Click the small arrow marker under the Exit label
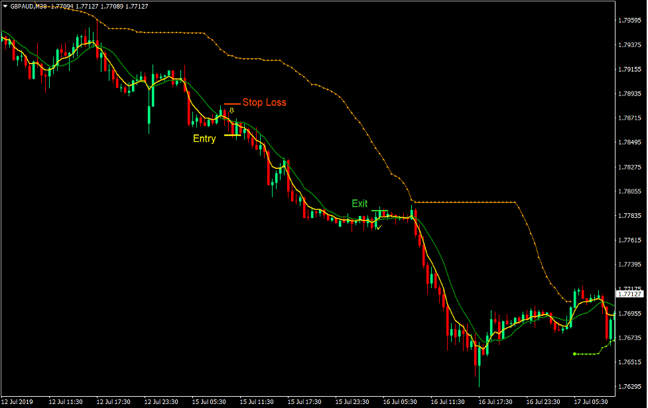Image resolution: width=648 pixels, height=408 pixels. 379,227
